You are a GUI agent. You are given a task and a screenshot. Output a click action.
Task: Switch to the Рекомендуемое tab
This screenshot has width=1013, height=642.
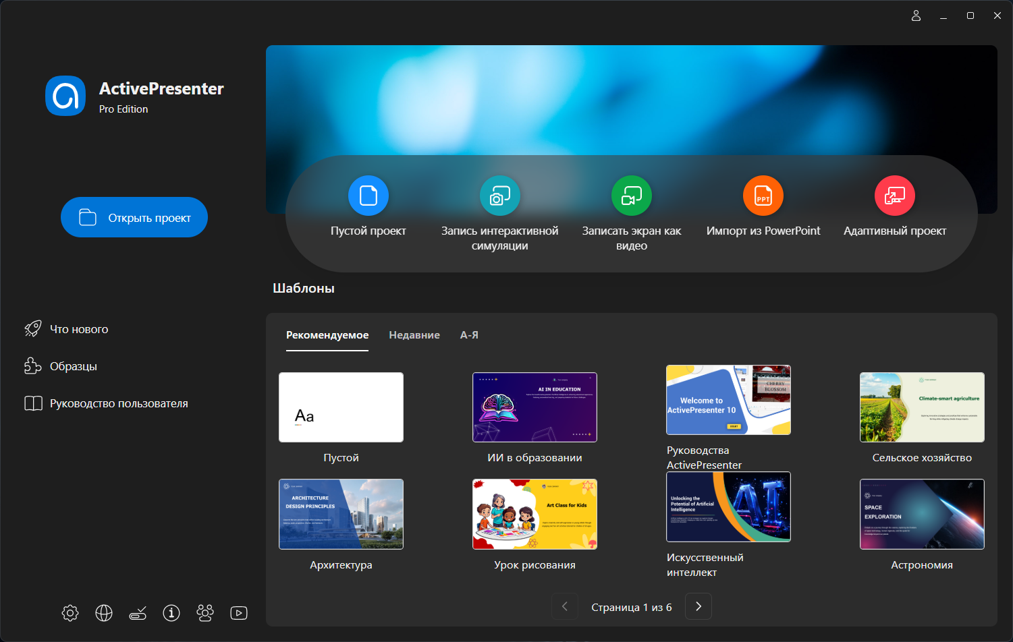coord(327,335)
